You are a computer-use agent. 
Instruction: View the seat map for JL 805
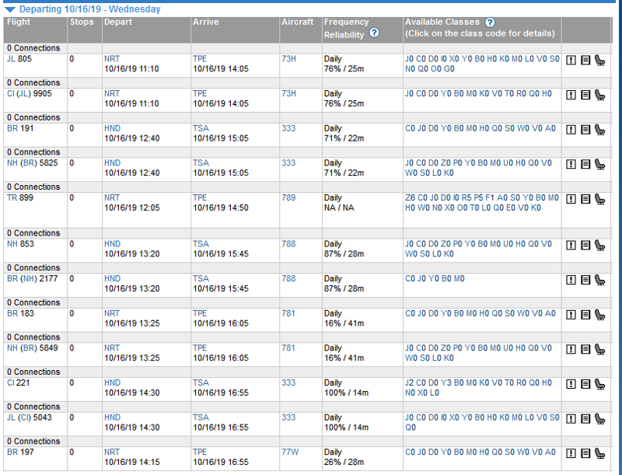pos(600,61)
